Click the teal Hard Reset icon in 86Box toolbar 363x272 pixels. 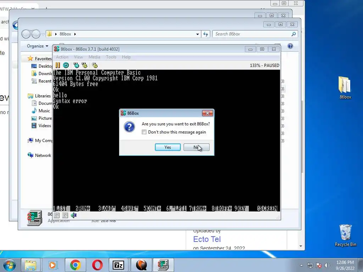click(x=66, y=65)
